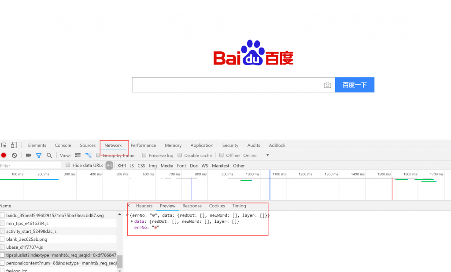Select the Preview tab of the request

pyautogui.click(x=168, y=206)
